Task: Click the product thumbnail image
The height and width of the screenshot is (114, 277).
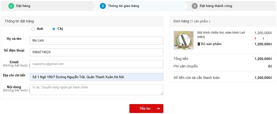Action: [x=183, y=40]
